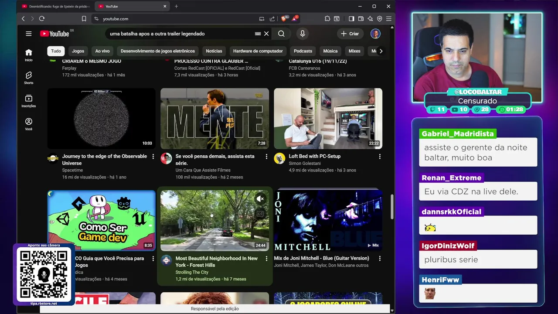Bookmark this page icon

(x=84, y=19)
